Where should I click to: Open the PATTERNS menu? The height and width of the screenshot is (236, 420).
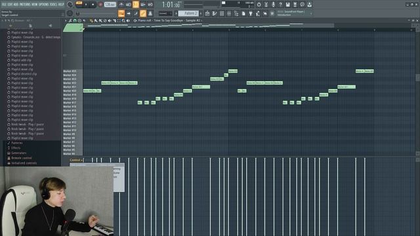25,5
